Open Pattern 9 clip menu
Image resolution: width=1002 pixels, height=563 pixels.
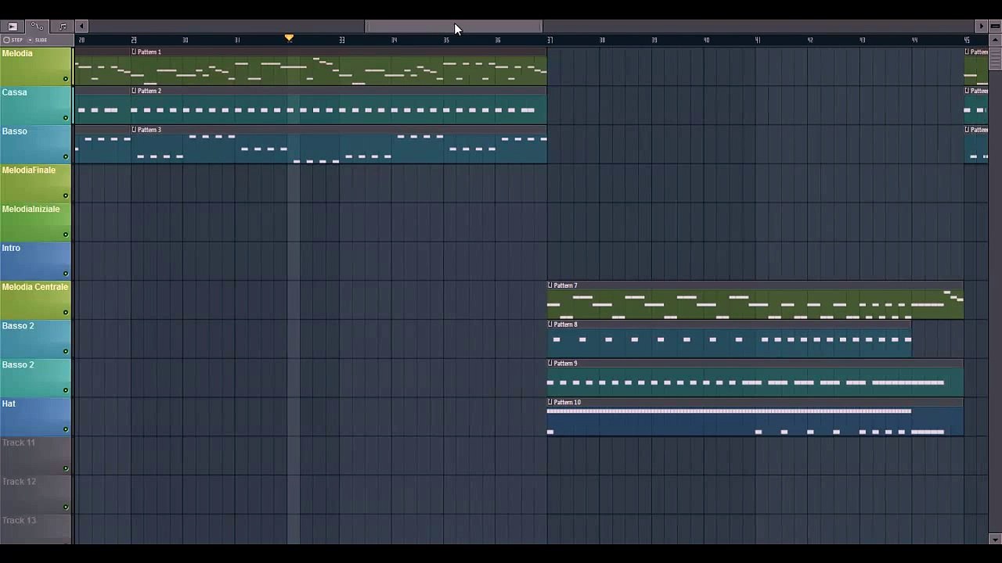pyautogui.click(x=550, y=364)
